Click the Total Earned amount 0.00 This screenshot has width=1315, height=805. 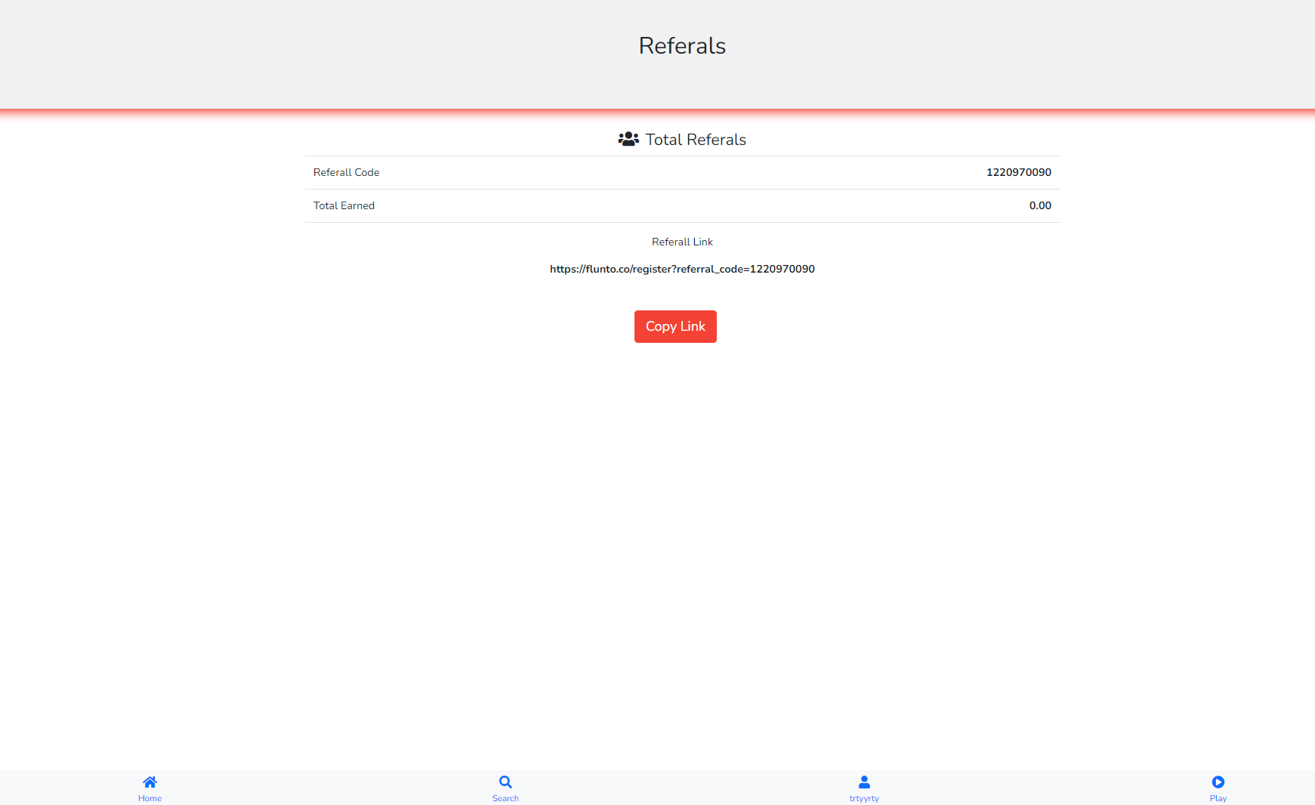1040,205
